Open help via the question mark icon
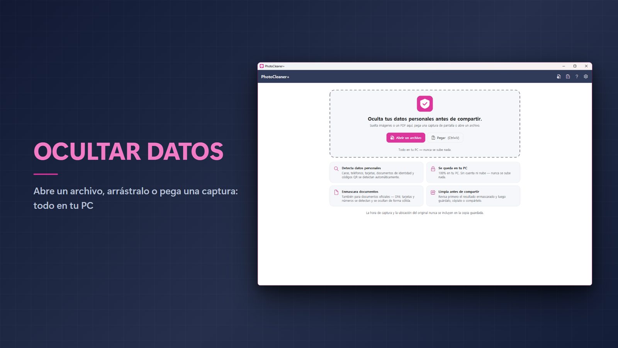The image size is (618, 348). pos(577,77)
